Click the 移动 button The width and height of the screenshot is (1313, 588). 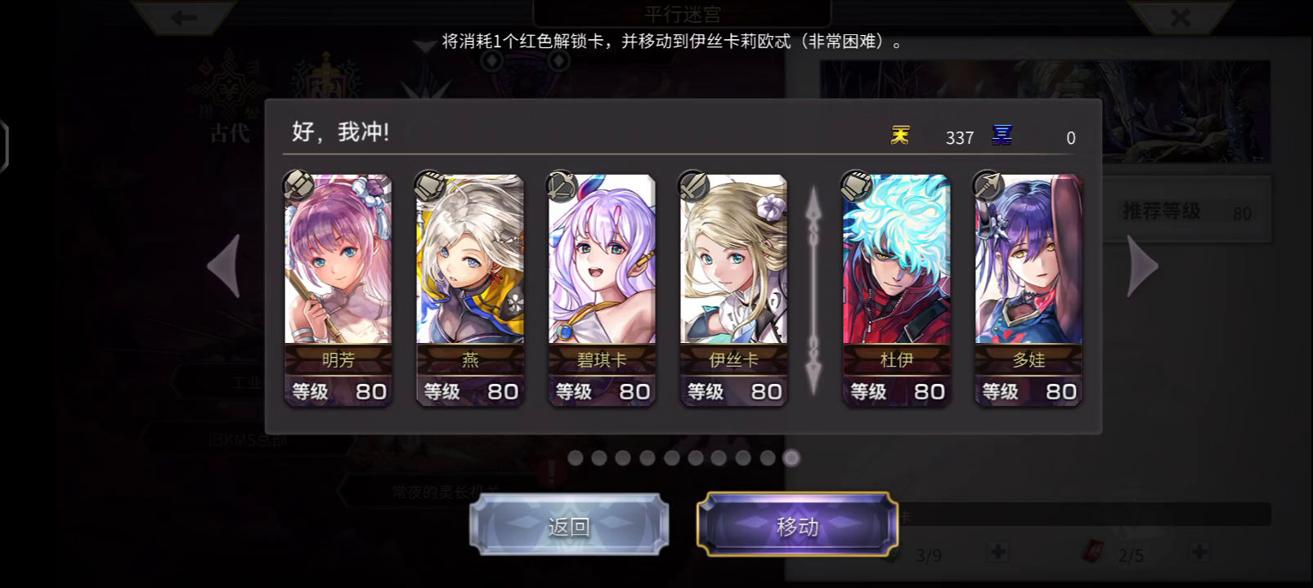point(797,526)
